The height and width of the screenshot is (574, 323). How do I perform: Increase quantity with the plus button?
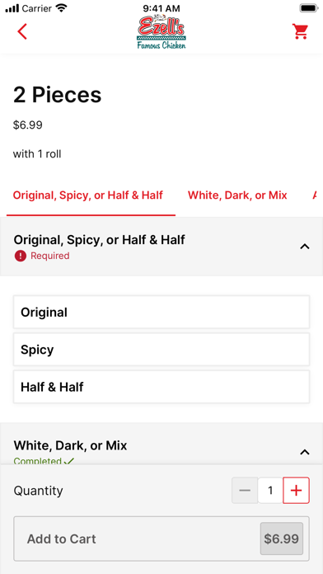pos(296,491)
